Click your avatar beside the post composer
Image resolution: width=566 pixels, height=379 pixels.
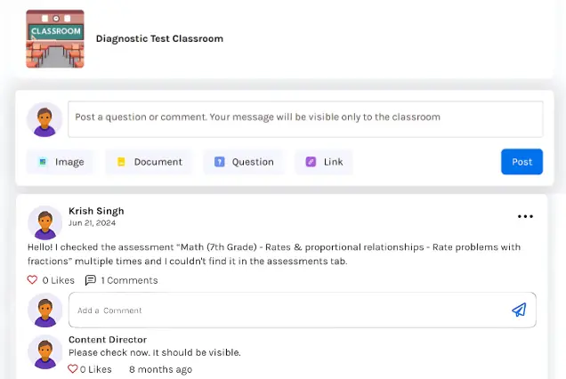pos(44,119)
